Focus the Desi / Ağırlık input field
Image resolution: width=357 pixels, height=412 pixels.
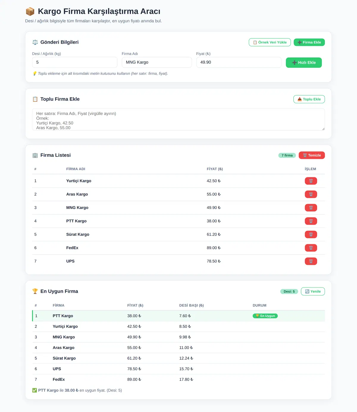[75, 62]
